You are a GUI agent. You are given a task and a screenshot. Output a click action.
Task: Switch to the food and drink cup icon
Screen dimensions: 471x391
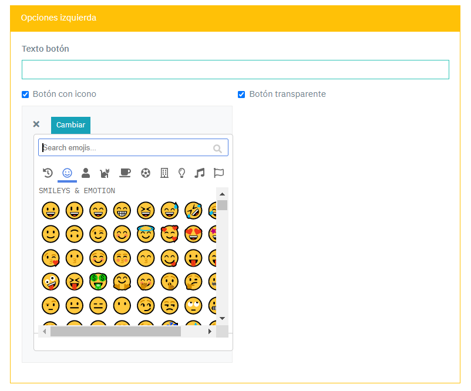125,173
